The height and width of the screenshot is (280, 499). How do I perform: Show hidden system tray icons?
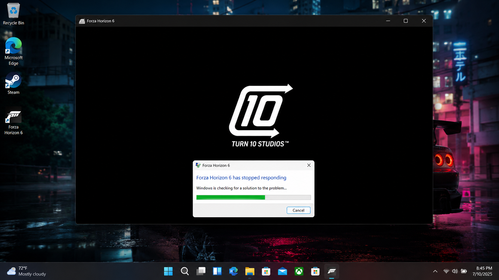[x=435, y=271]
